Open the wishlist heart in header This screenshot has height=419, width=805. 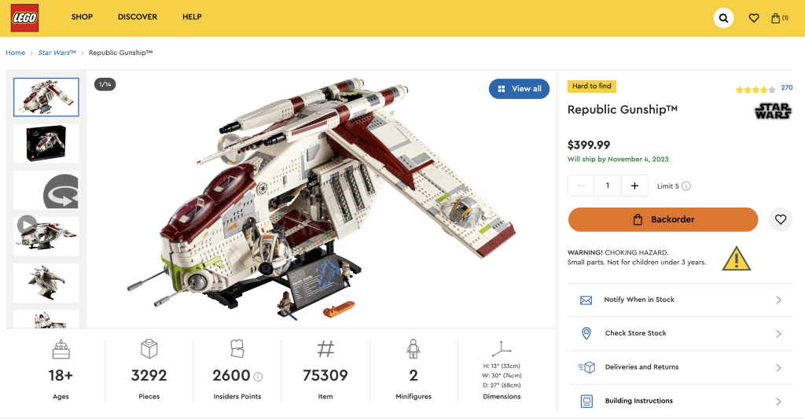point(753,18)
